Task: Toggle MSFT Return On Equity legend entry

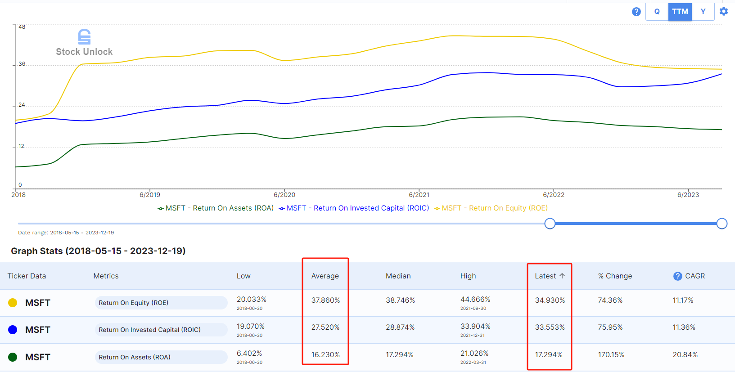Action: [x=491, y=208]
